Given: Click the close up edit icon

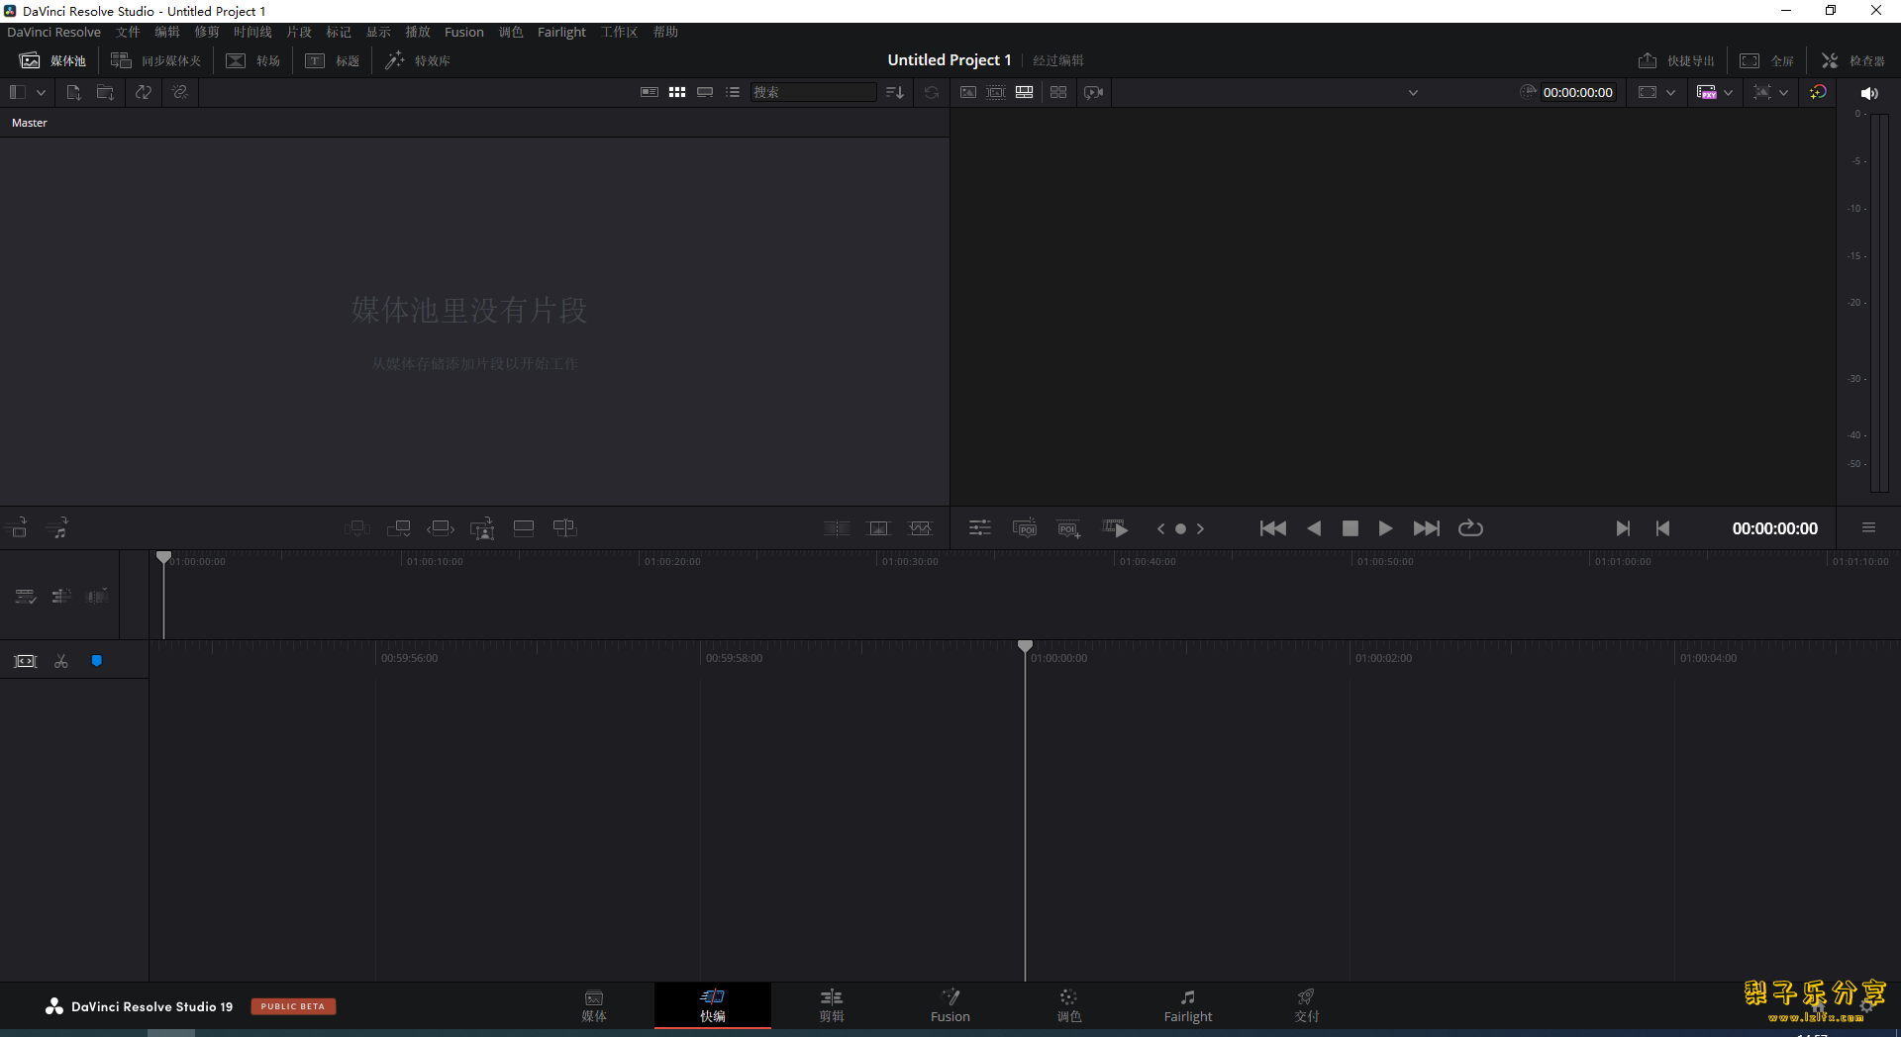Looking at the screenshot, I should [482, 529].
